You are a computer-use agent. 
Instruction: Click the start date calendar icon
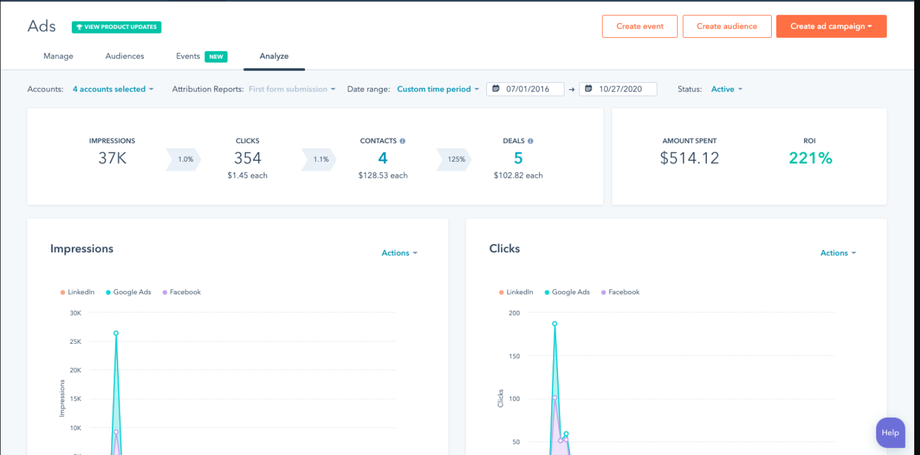coord(496,89)
